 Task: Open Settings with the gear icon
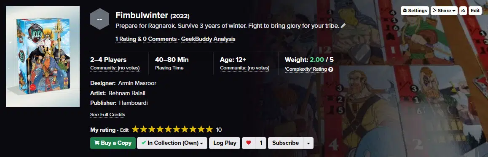[x=415, y=11]
